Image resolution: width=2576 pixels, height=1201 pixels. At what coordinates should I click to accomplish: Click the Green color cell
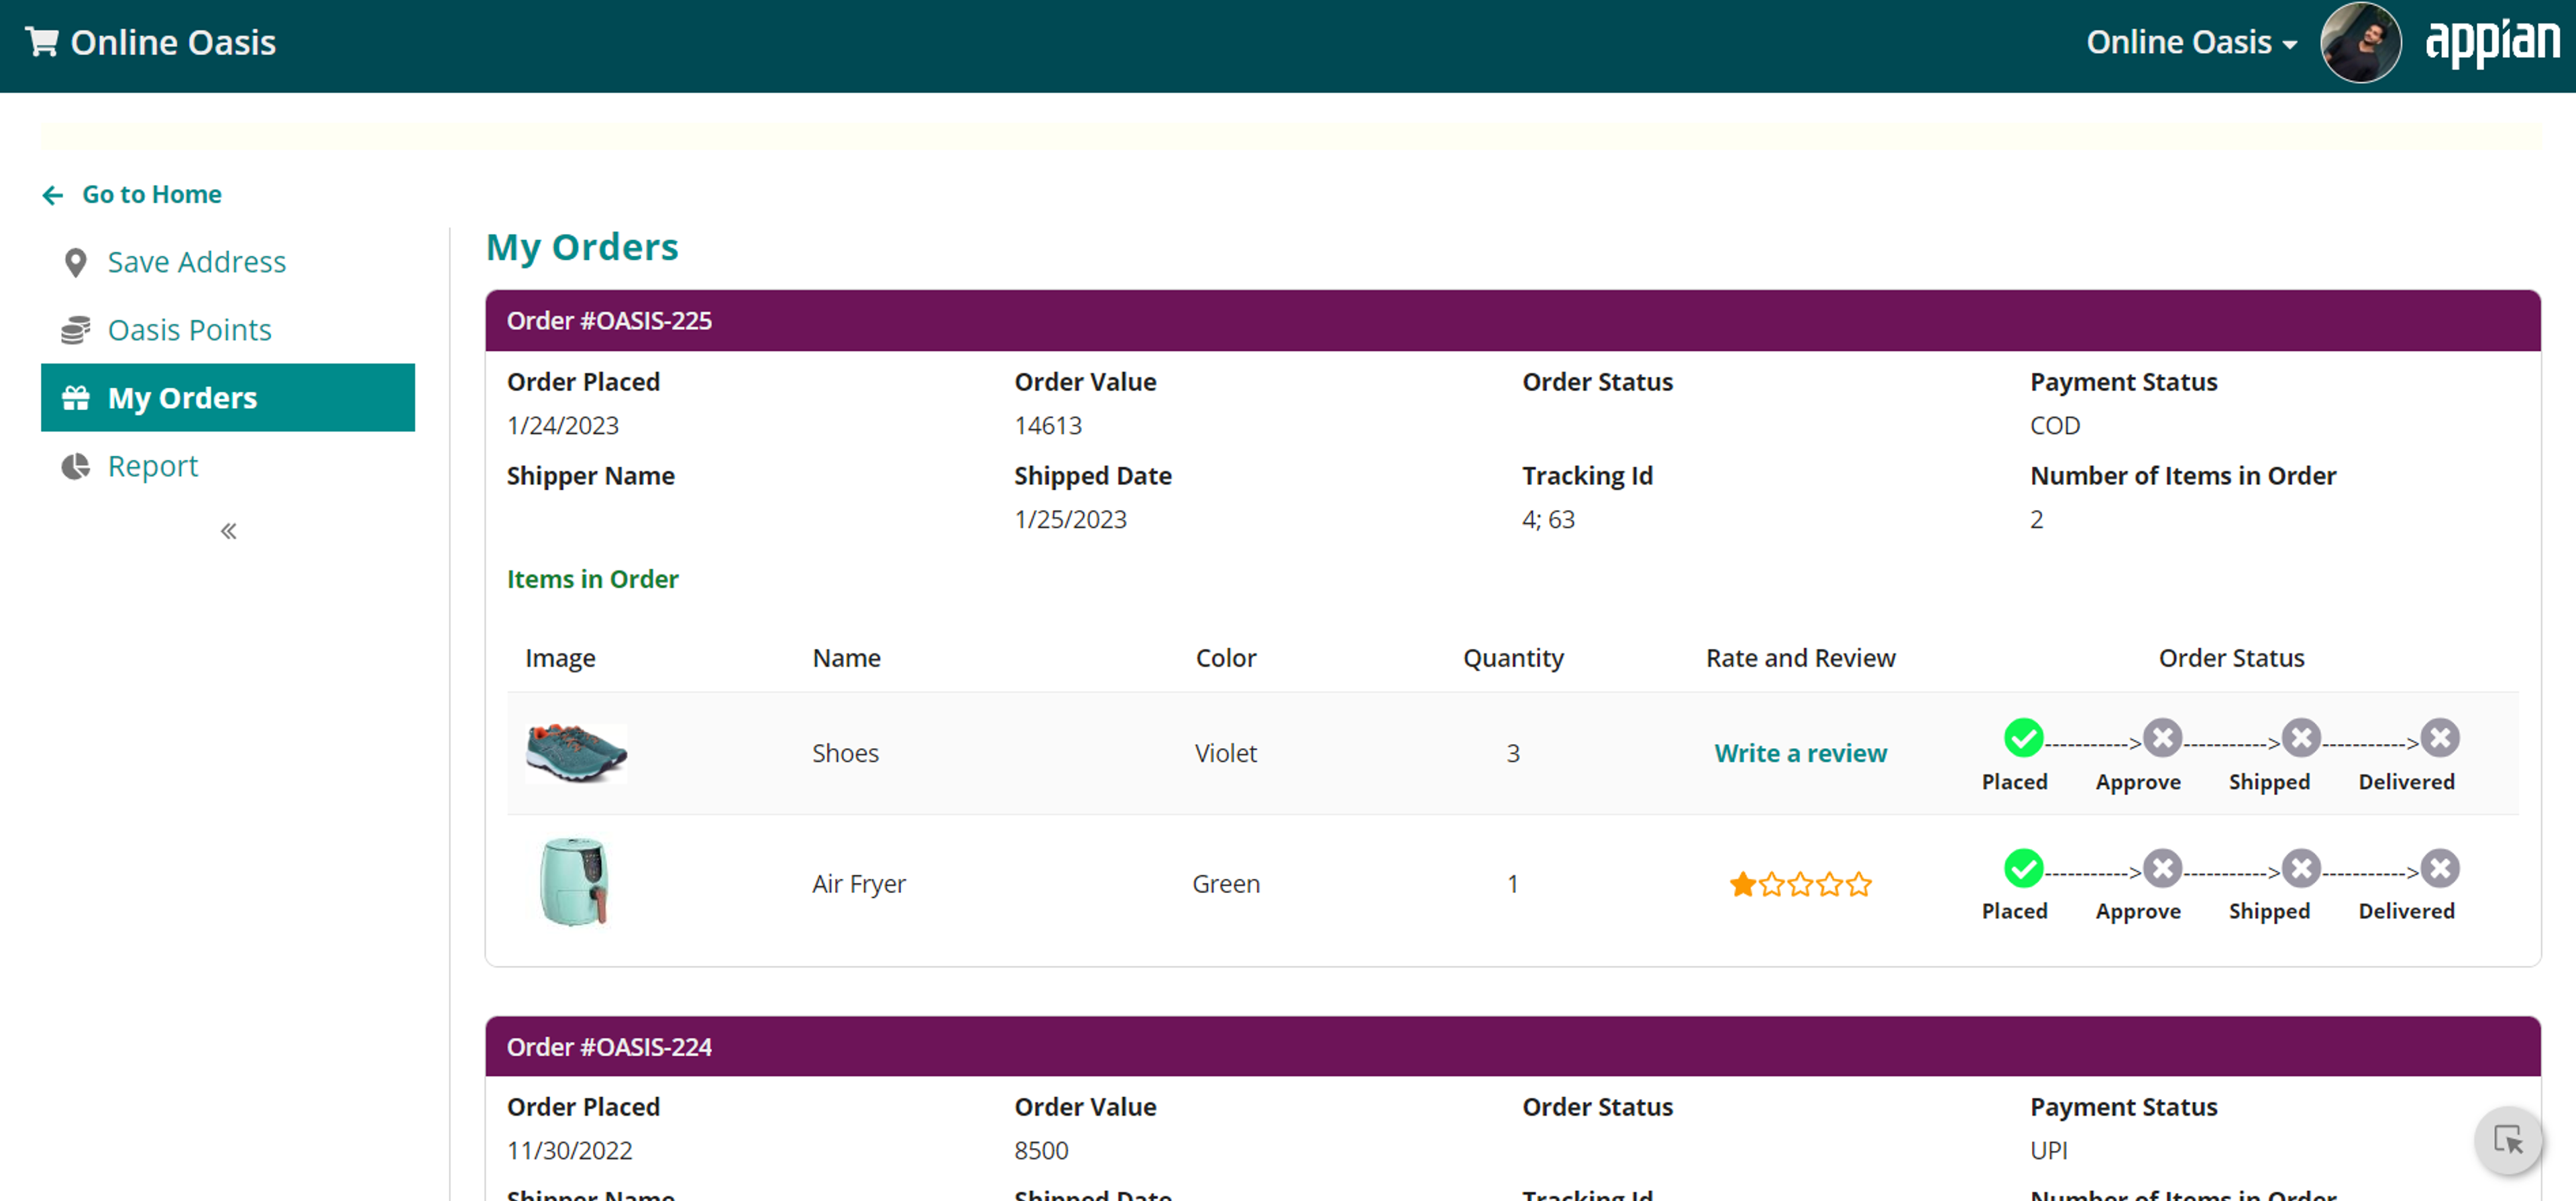(1226, 884)
